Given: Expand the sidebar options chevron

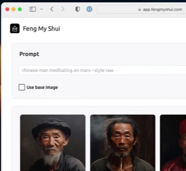Looking at the screenshot, I should pyautogui.click(x=41, y=9).
